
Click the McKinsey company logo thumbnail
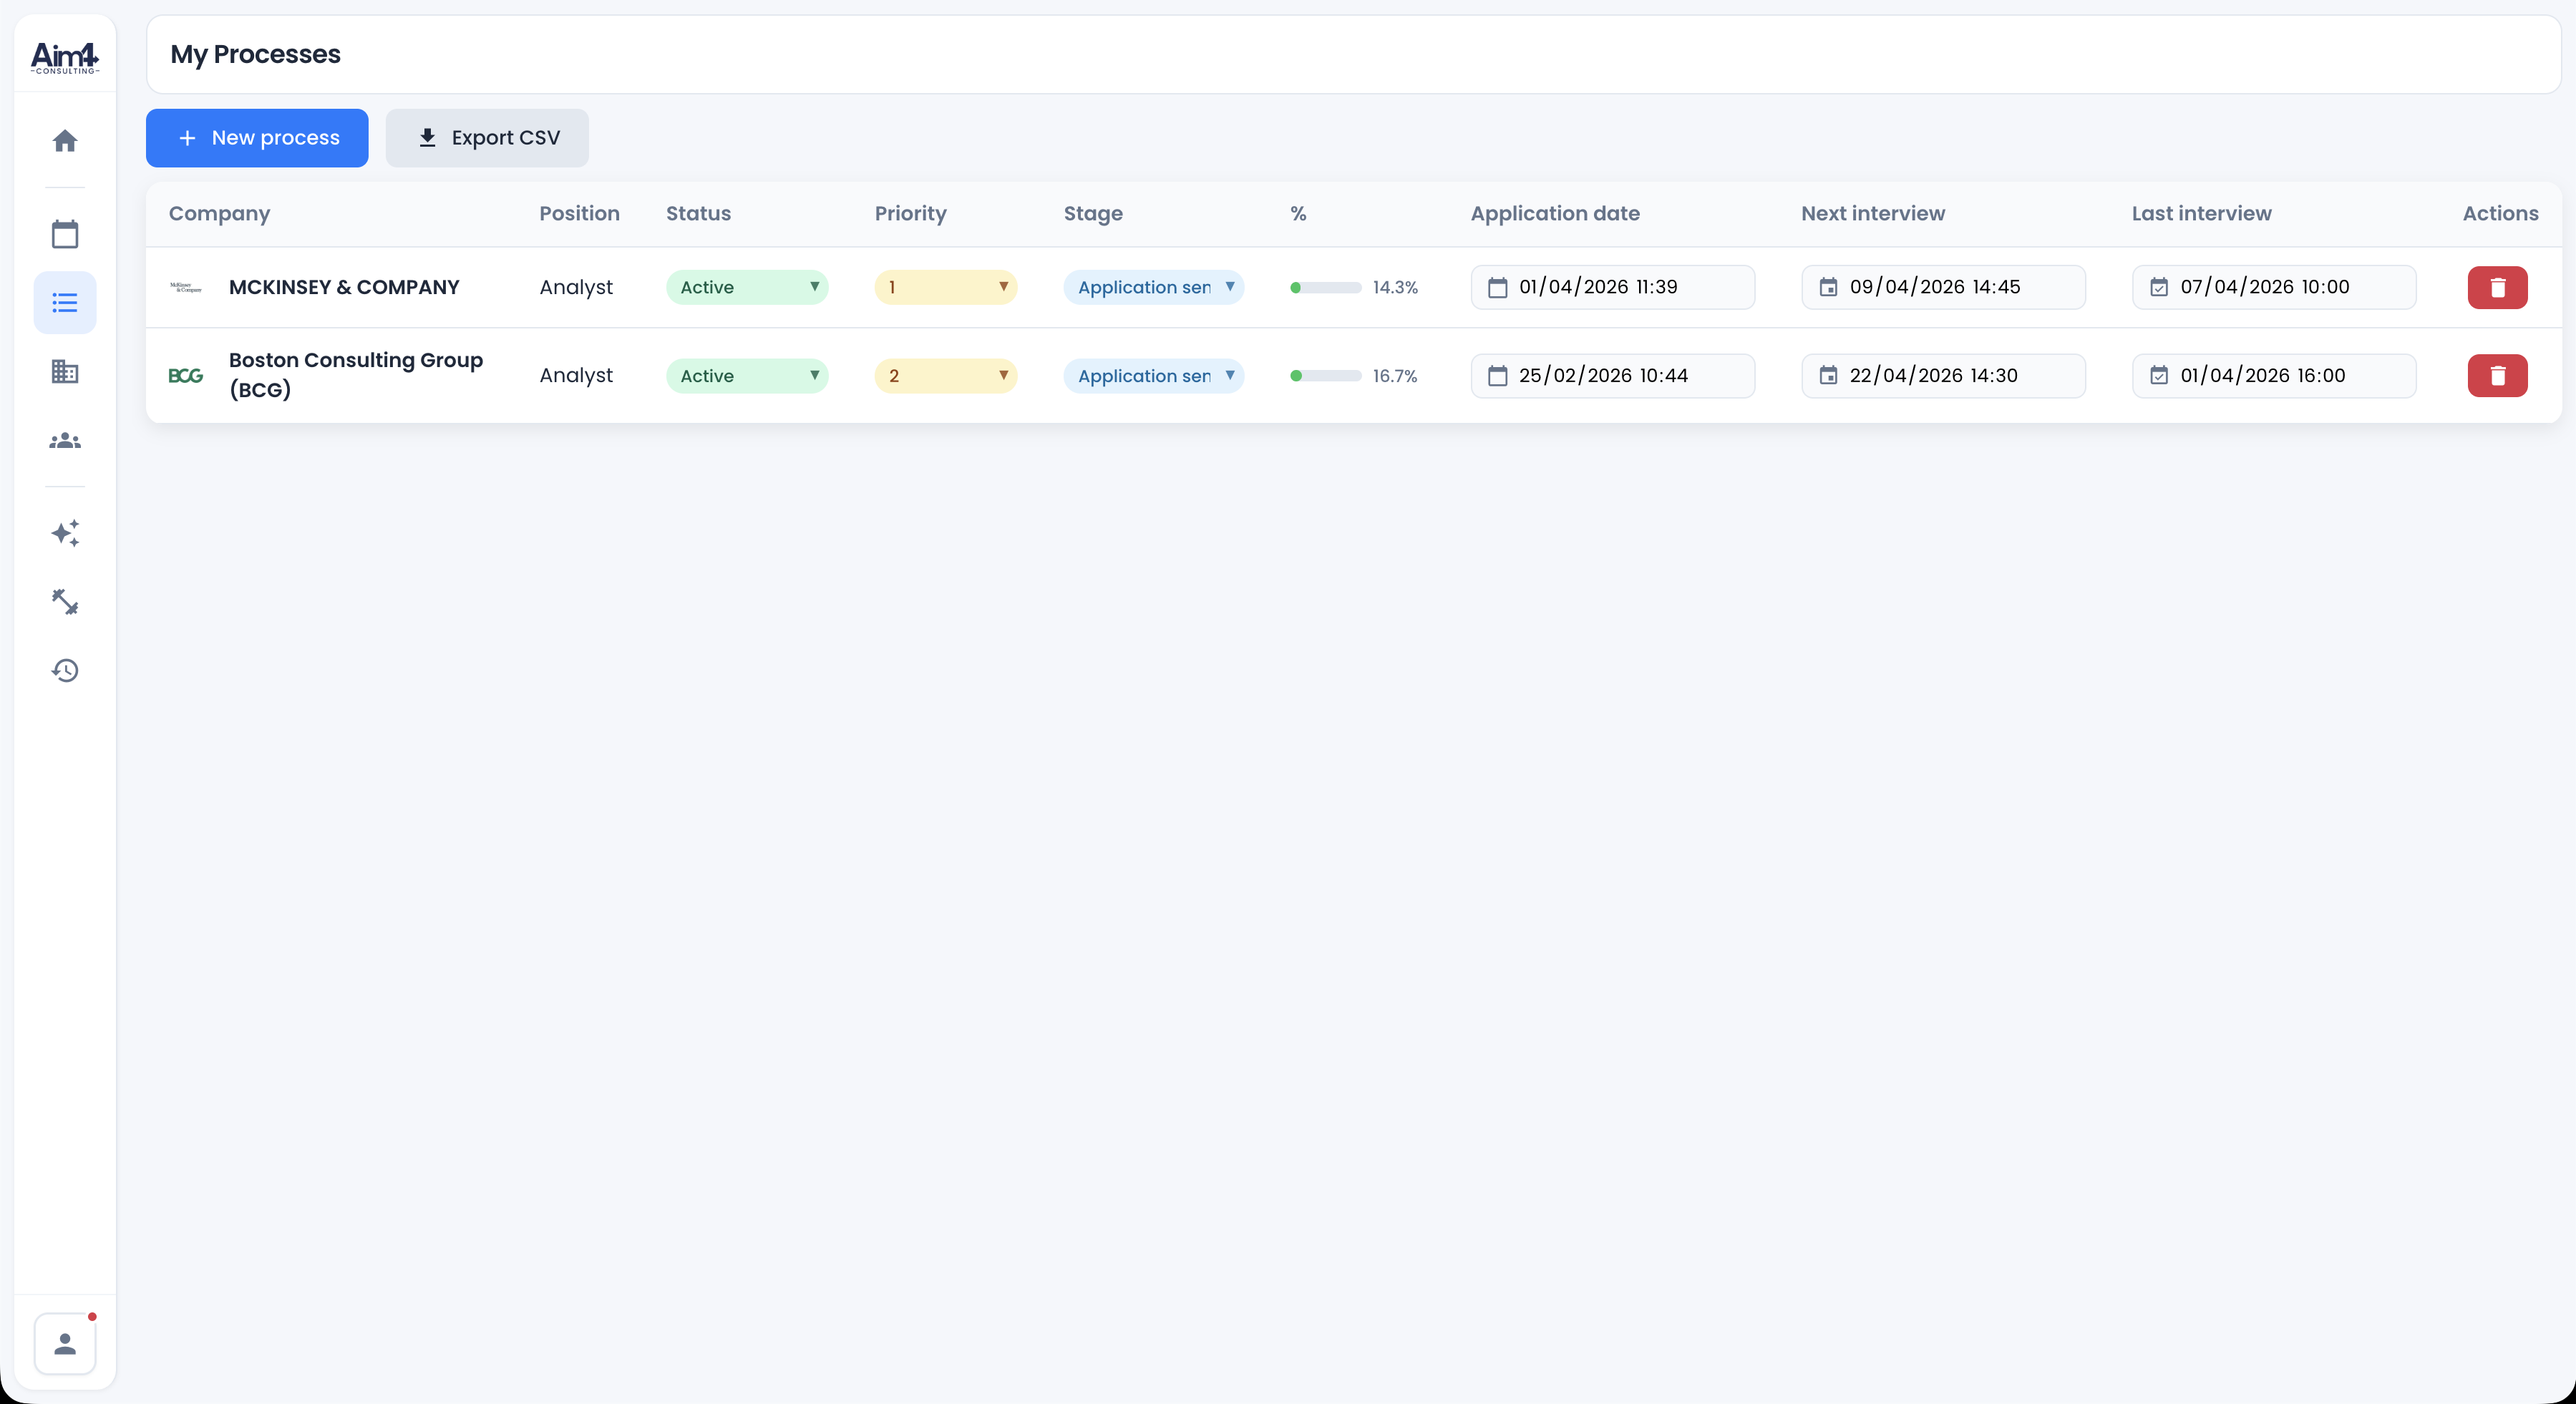[x=186, y=287]
